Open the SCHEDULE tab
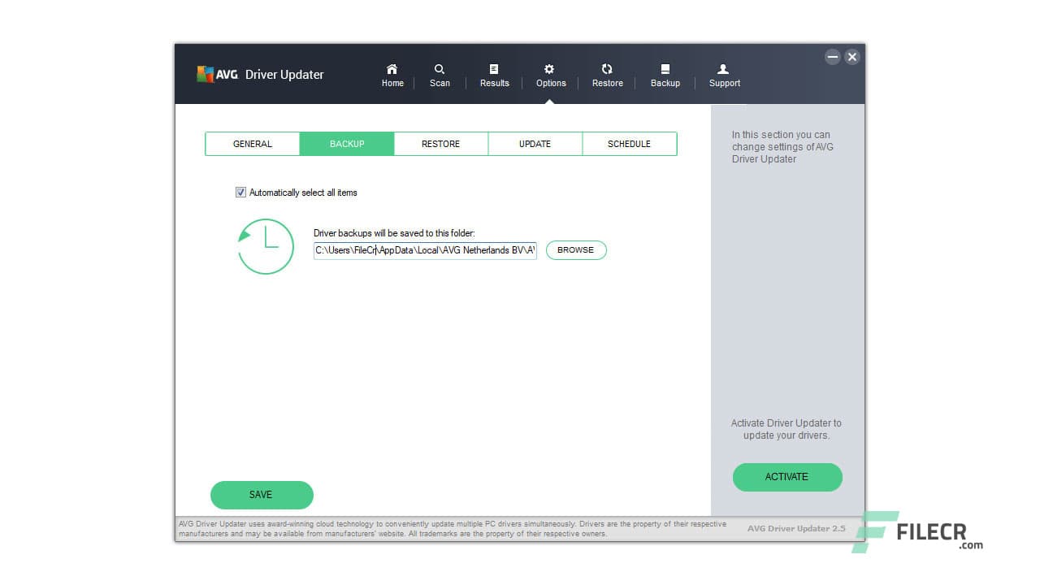The image size is (1040, 585). click(x=630, y=143)
